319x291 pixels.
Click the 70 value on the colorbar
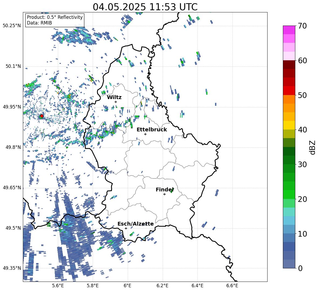[302, 26]
